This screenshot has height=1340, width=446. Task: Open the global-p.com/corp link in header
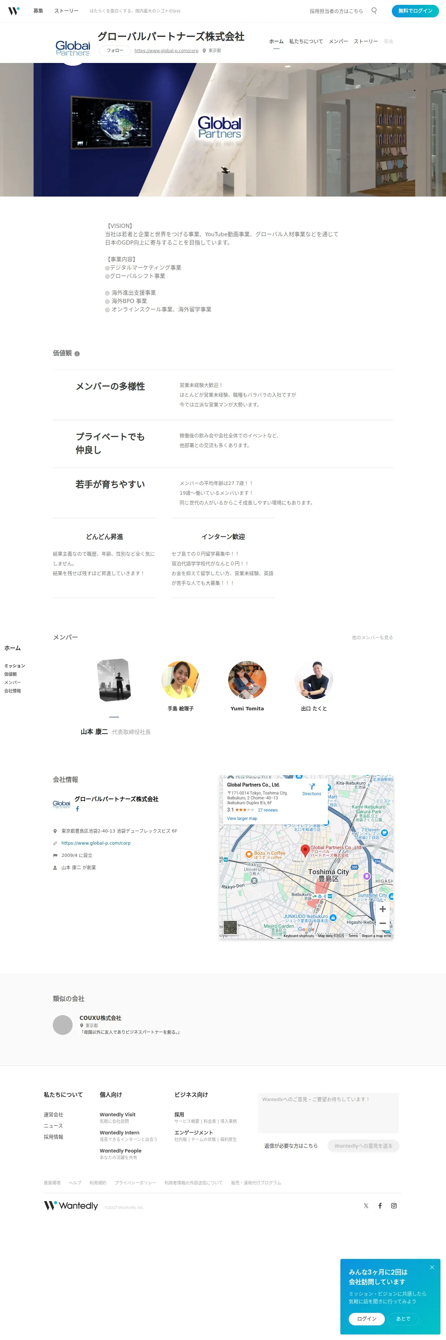tap(166, 51)
